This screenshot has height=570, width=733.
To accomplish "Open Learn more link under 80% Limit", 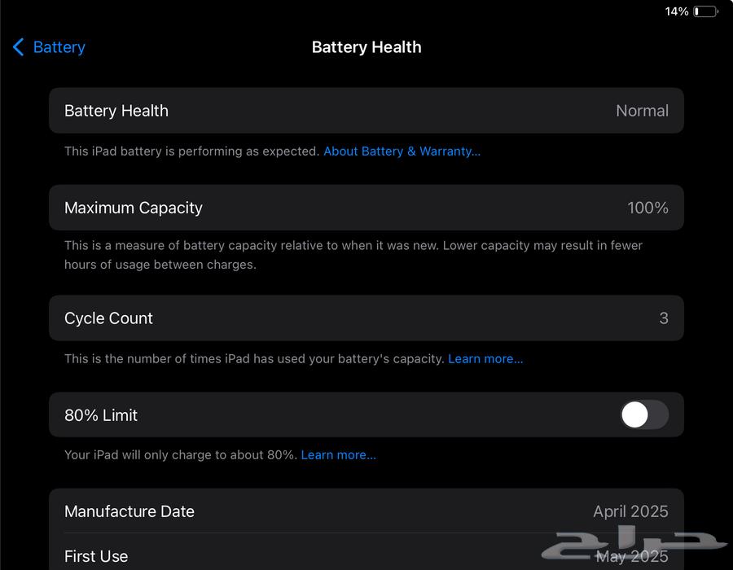I will 338,455.
